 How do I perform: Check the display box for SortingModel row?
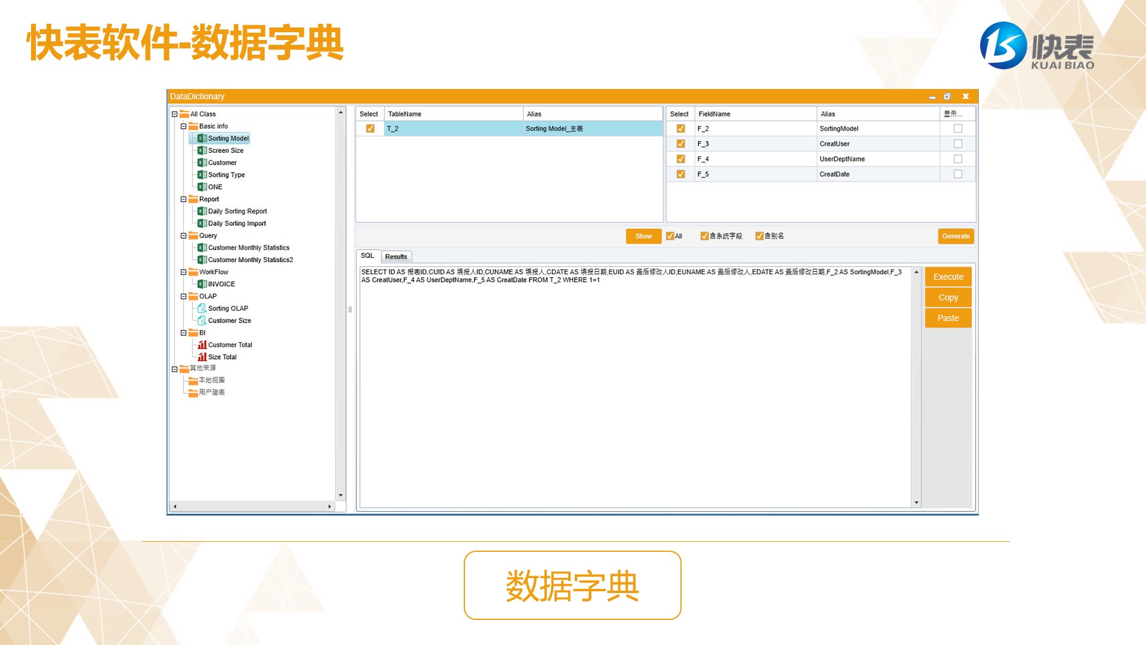pos(958,128)
